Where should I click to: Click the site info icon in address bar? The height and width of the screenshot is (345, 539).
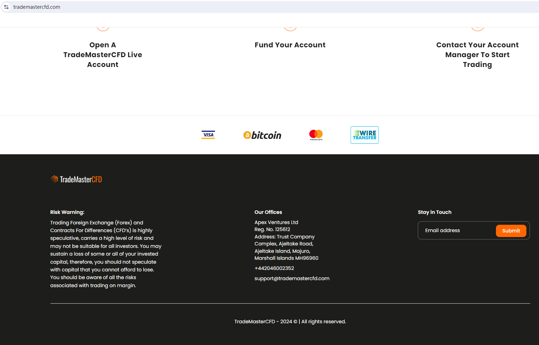pos(6,7)
